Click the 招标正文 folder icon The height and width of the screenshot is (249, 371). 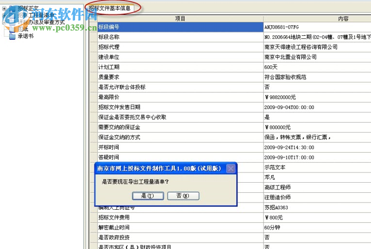point(12,9)
